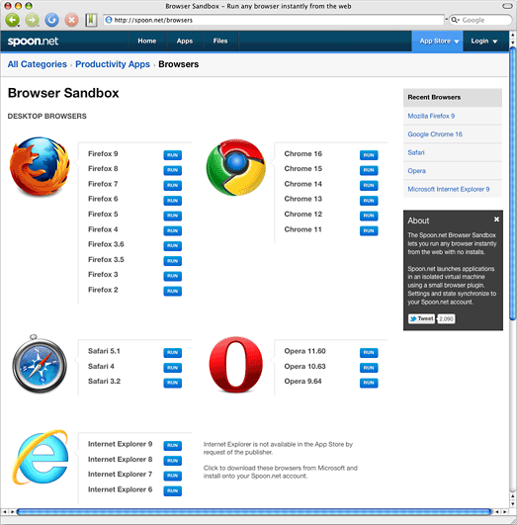Run Firefox 4
Viewport: 517px width, 525px height.
(172, 230)
